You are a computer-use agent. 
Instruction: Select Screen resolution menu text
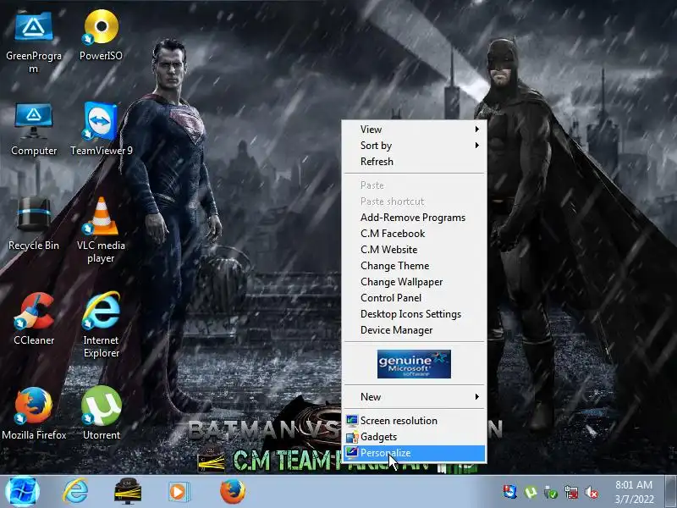[x=399, y=420]
